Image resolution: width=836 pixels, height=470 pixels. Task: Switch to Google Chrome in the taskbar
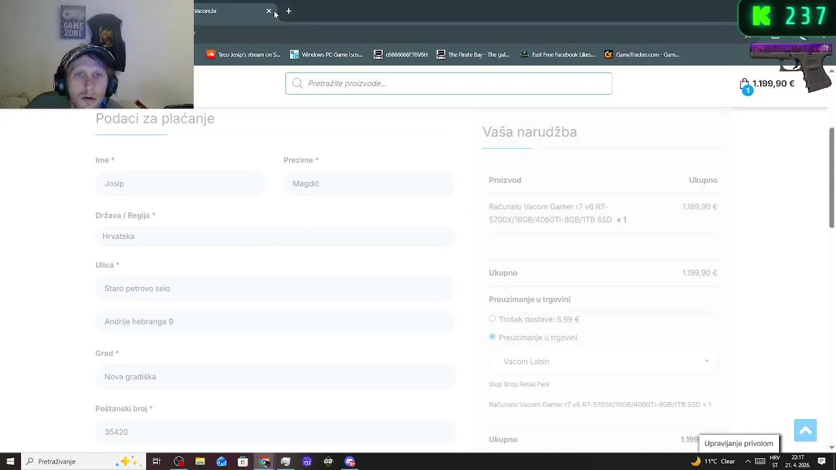[x=265, y=462]
